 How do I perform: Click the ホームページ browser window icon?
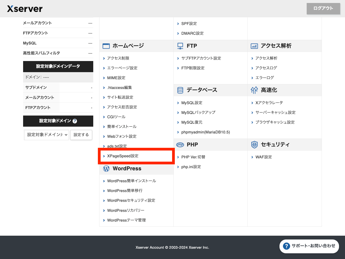click(106, 46)
